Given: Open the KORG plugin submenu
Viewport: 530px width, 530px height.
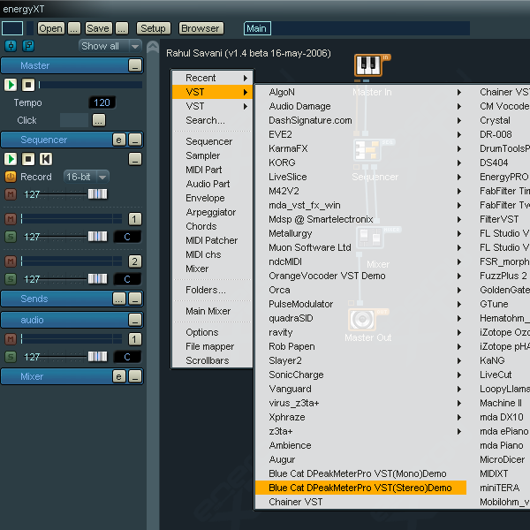Looking at the screenshot, I should pyautogui.click(x=360, y=163).
